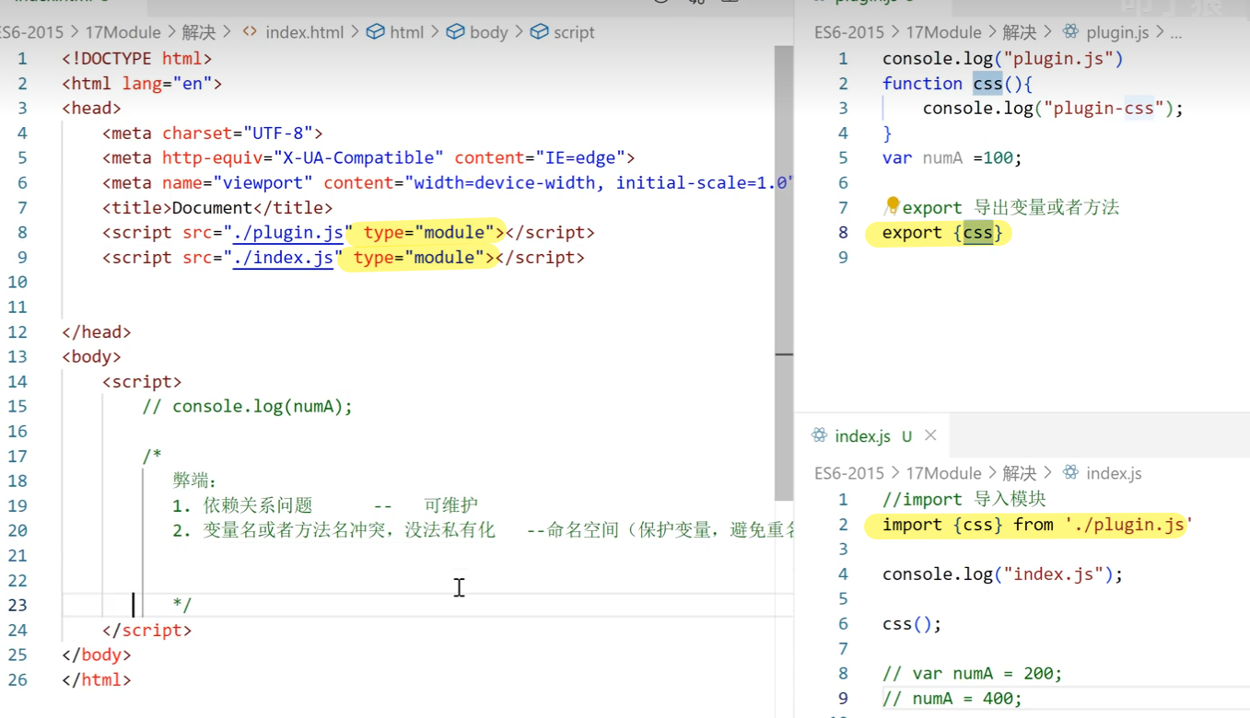
Task: Click the console.log("plugin-css"); line
Action: click(x=1053, y=108)
